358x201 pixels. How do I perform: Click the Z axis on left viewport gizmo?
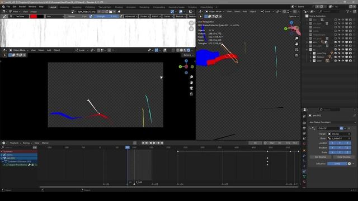coord(186,61)
